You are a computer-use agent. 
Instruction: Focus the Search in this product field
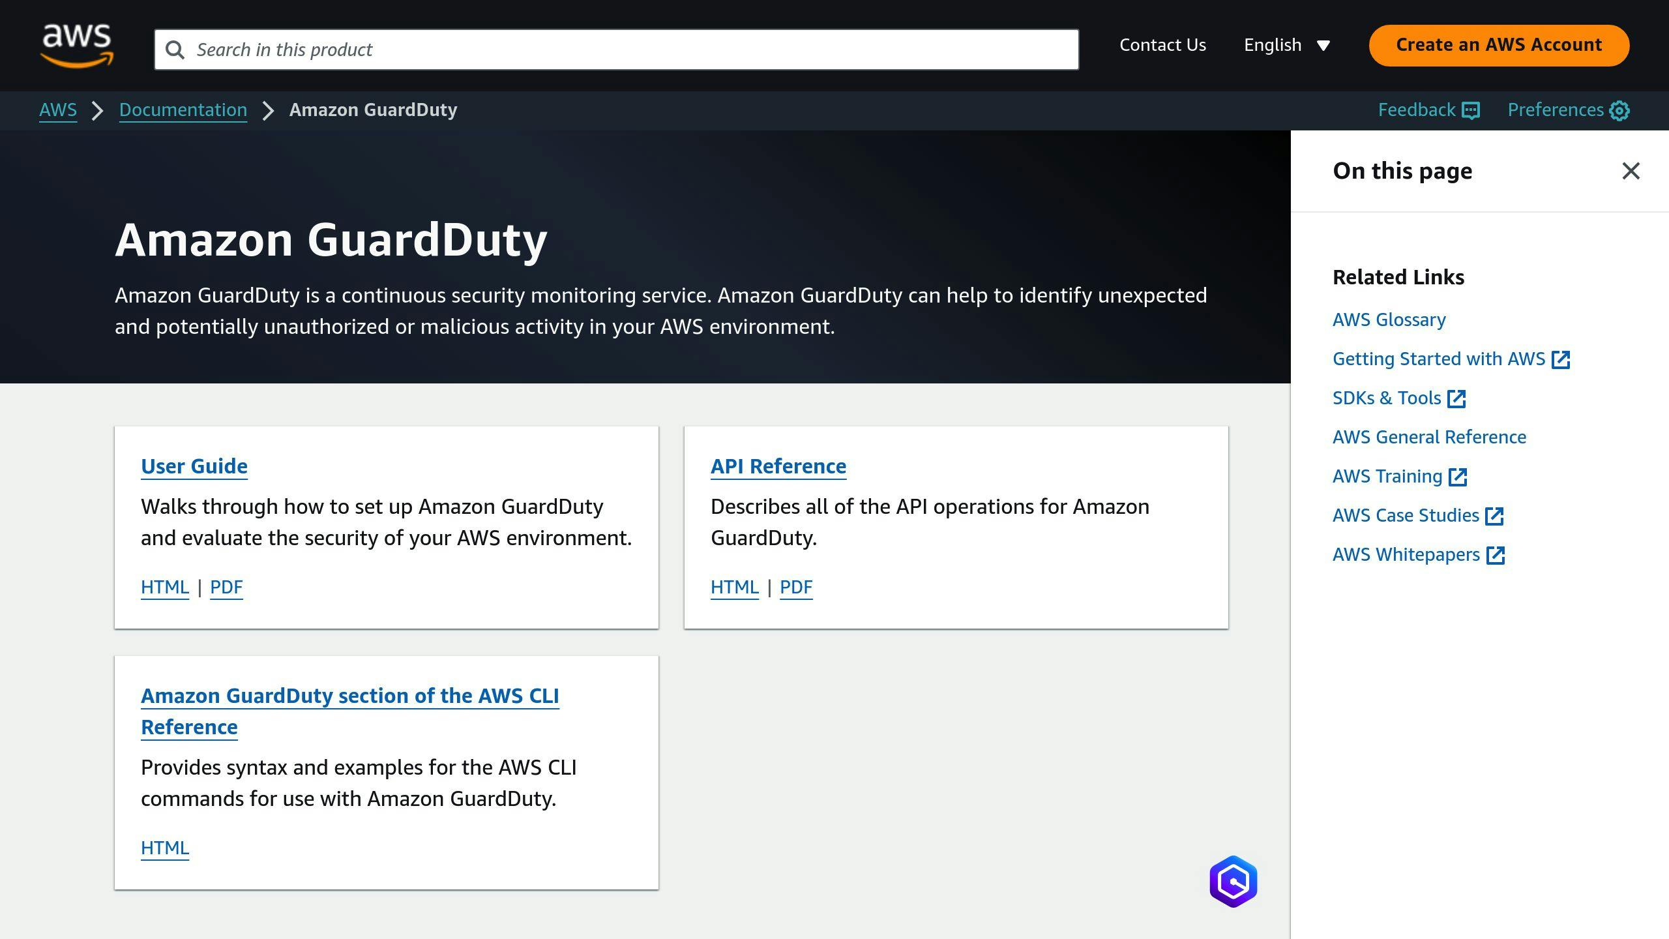(616, 50)
